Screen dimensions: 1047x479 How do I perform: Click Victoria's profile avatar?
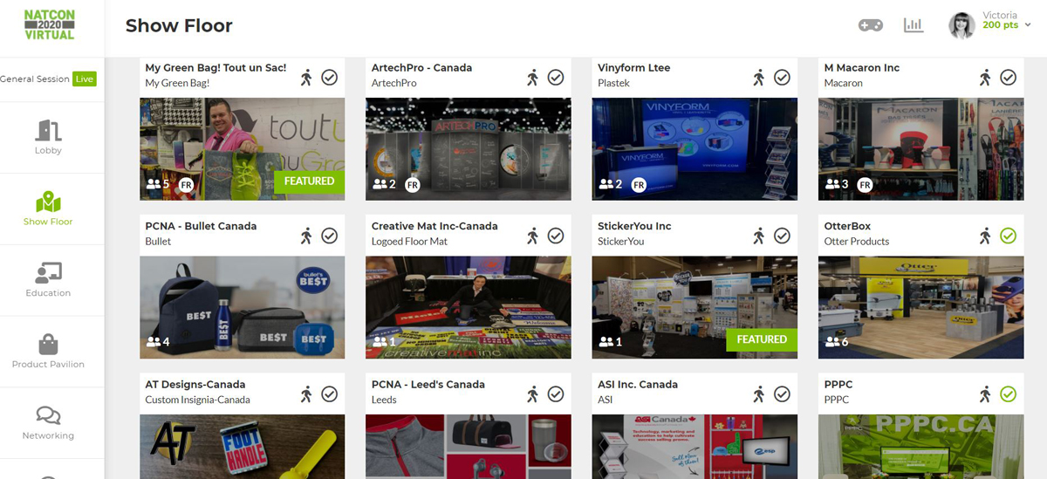961,25
